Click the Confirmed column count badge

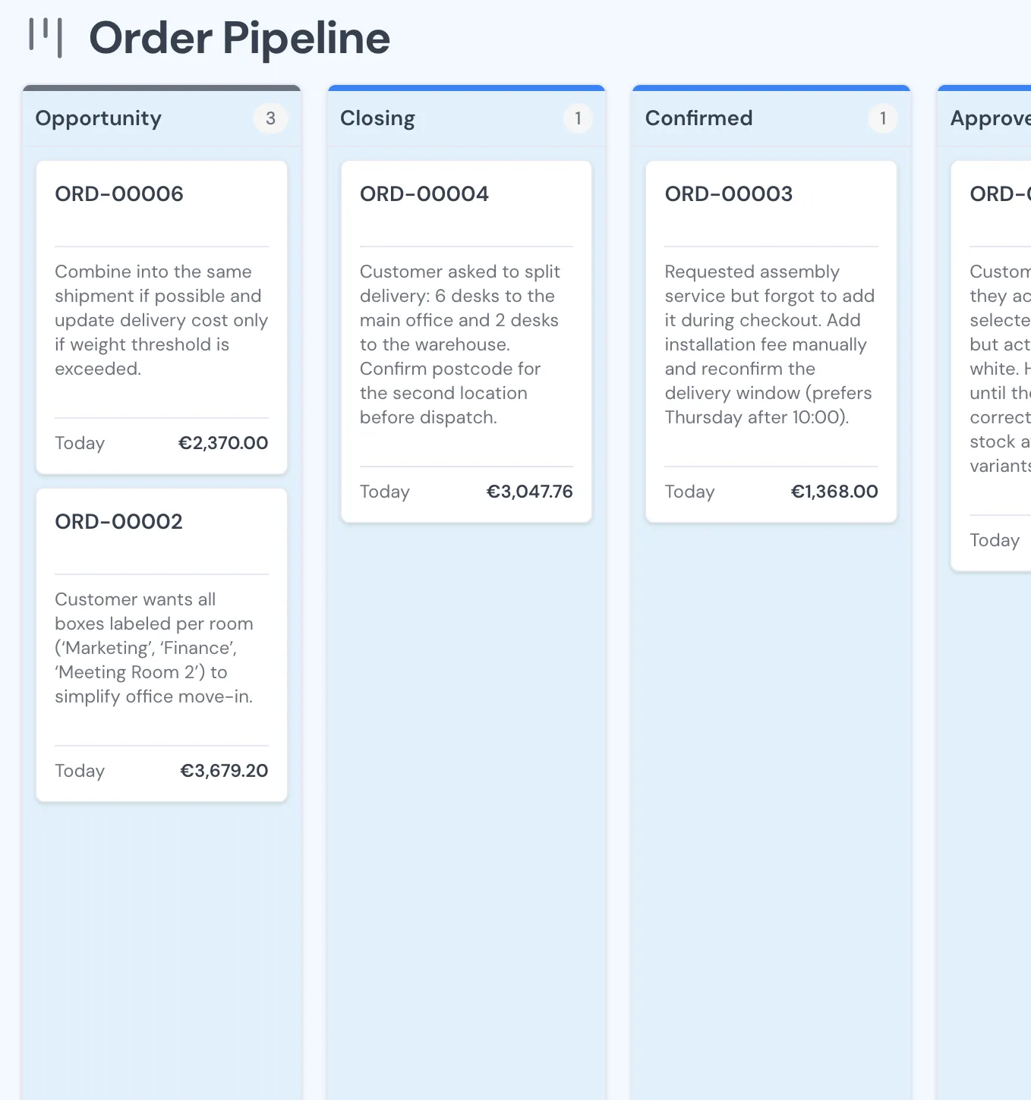883,118
